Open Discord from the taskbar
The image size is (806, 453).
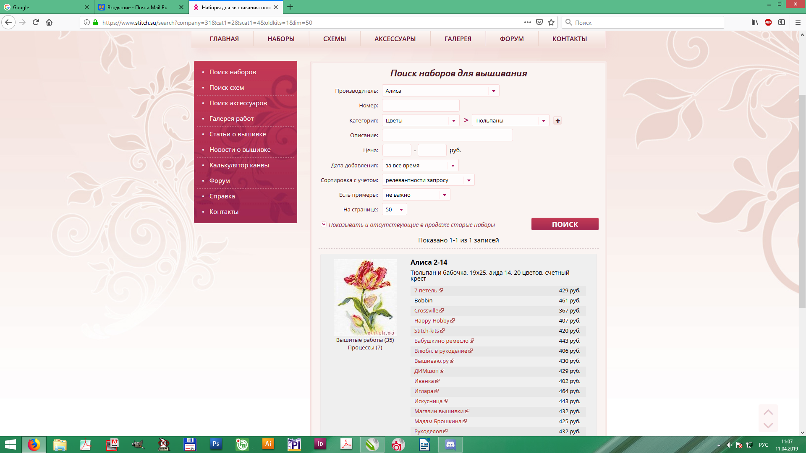point(450,444)
